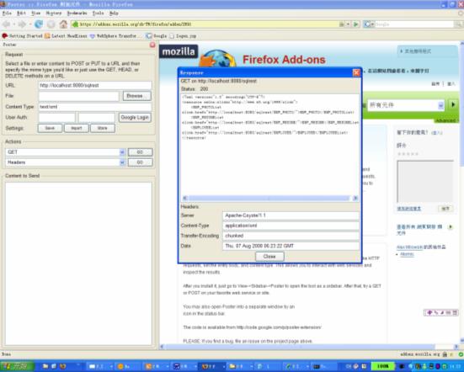Click the green Go arrow beside address bar
464x372 pixels.
pyautogui.click(x=356, y=24)
